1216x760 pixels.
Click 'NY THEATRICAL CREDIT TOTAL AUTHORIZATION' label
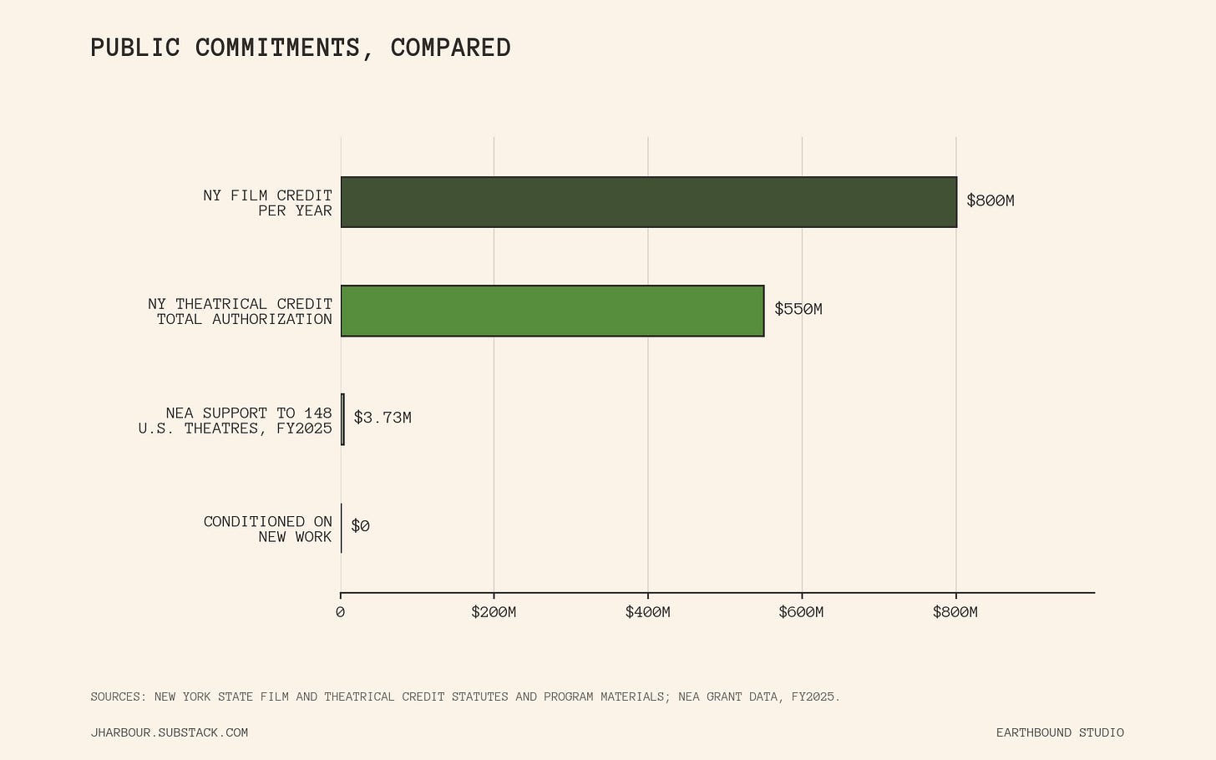240,312
